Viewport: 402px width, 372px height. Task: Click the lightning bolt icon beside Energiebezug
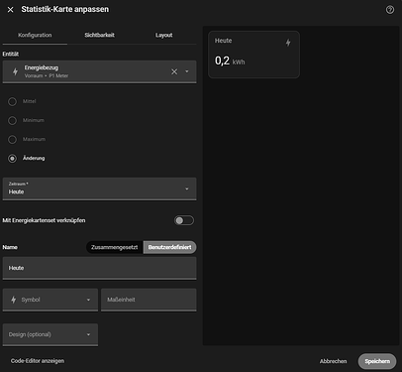(15, 71)
